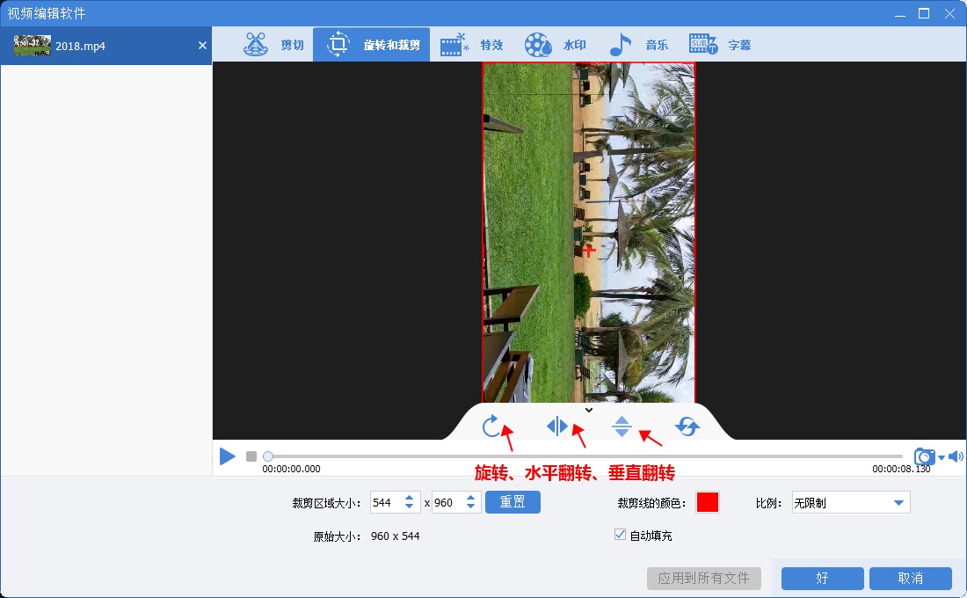Viewport: 967px width, 598px height.
Task: Decrease the crop height value
Action: click(x=470, y=507)
